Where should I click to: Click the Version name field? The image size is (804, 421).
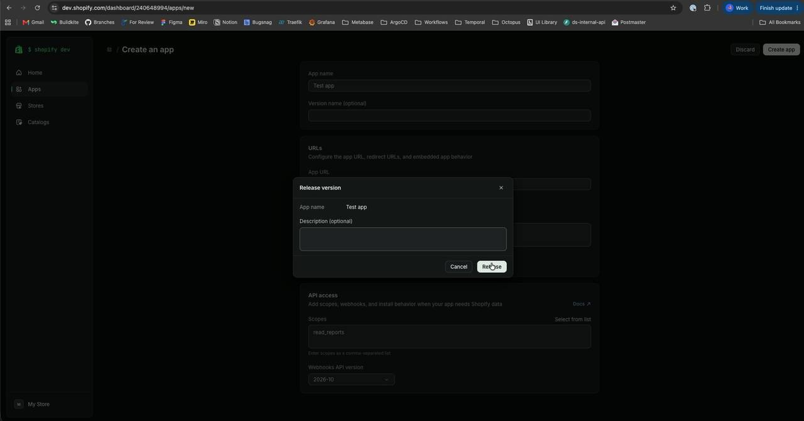[x=450, y=115]
